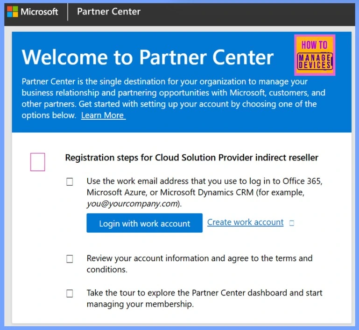Open the Learn More link
Viewport: 359px width, 330px height.
[x=103, y=115]
